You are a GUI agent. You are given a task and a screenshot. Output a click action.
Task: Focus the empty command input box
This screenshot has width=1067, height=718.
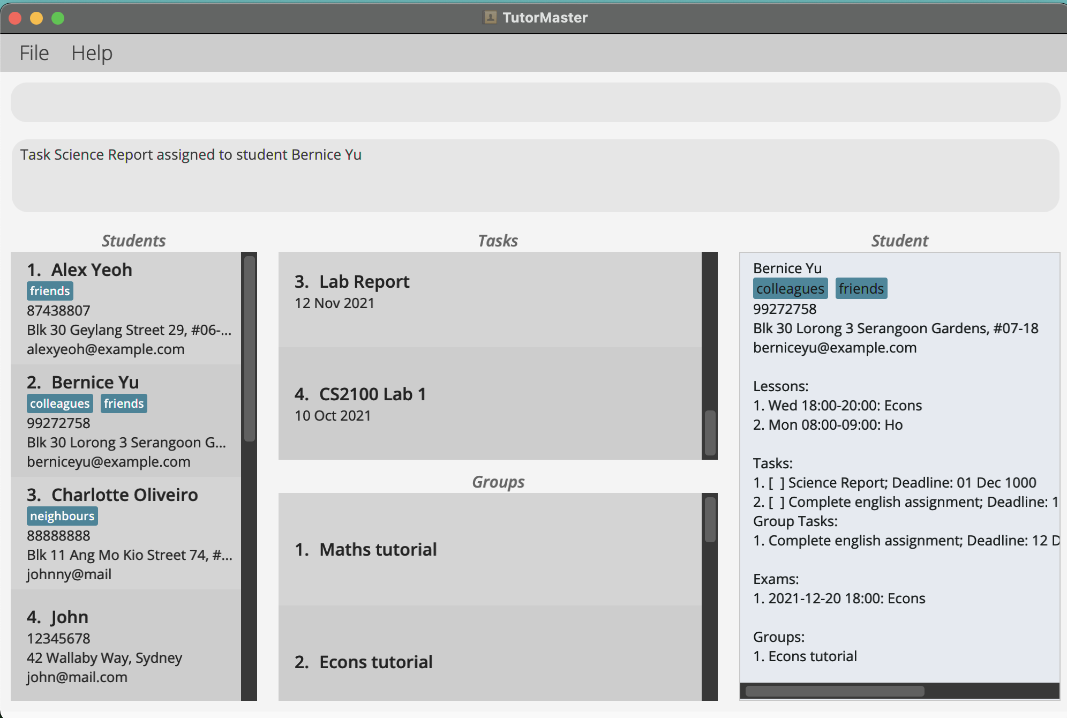point(535,102)
